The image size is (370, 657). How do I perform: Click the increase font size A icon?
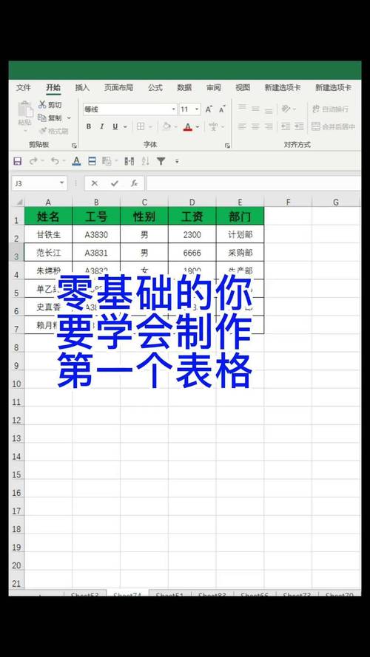(x=209, y=109)
